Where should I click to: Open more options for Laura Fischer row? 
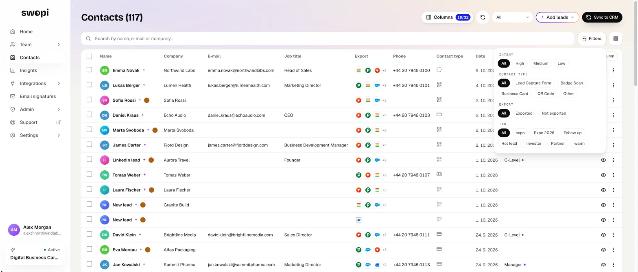(614, 190)
